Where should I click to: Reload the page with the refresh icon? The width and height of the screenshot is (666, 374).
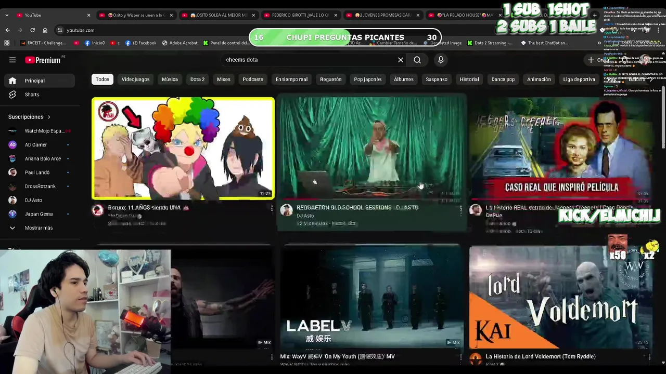32,30
